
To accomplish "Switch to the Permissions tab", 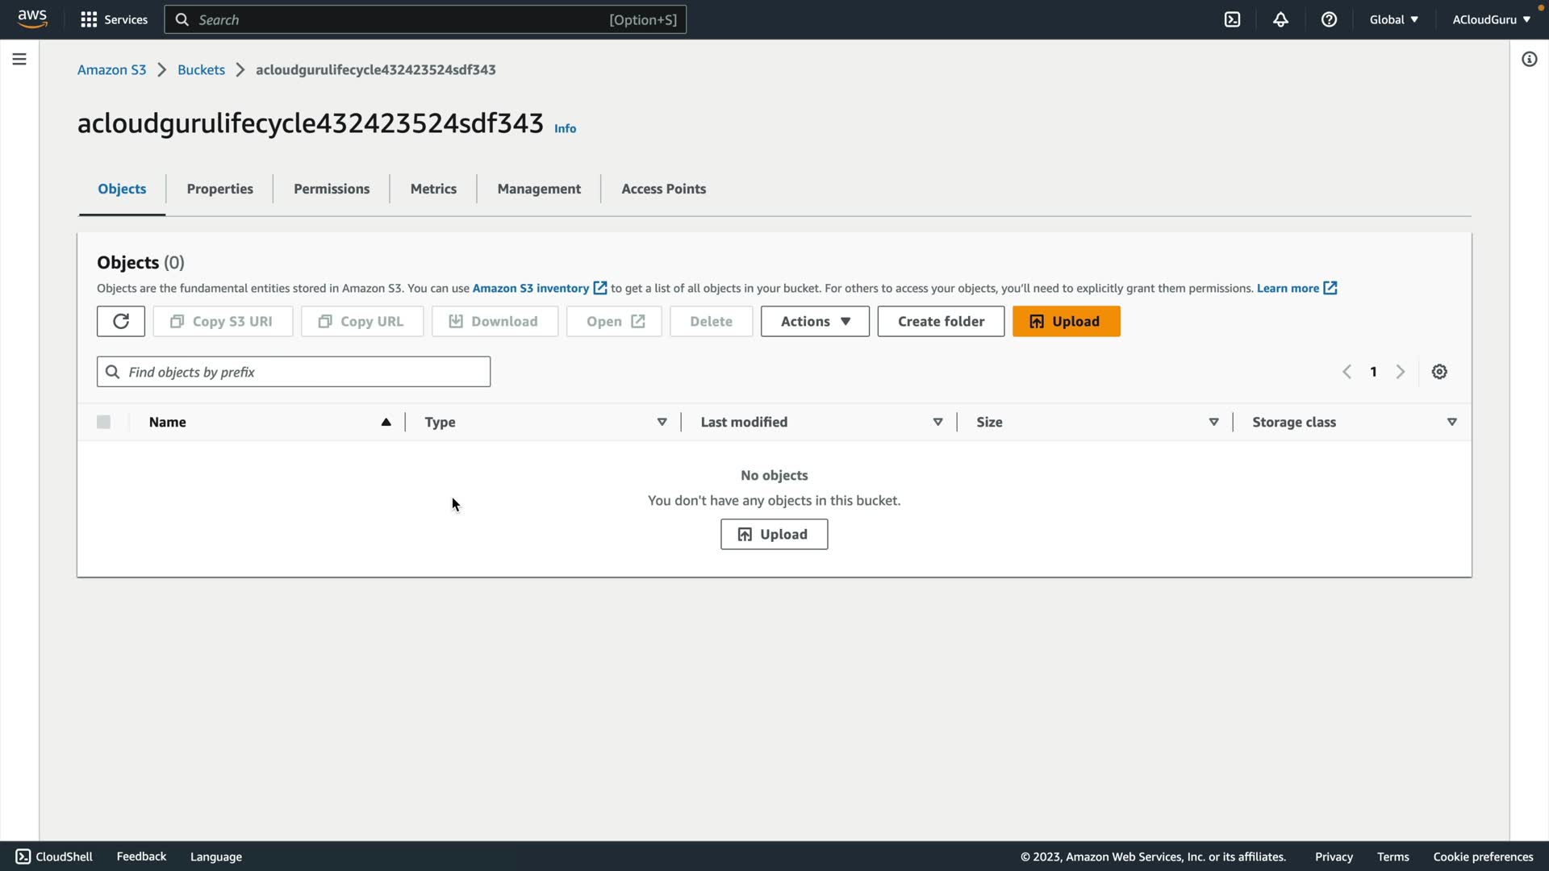I will pyautogui.click(x=332, y=189).
